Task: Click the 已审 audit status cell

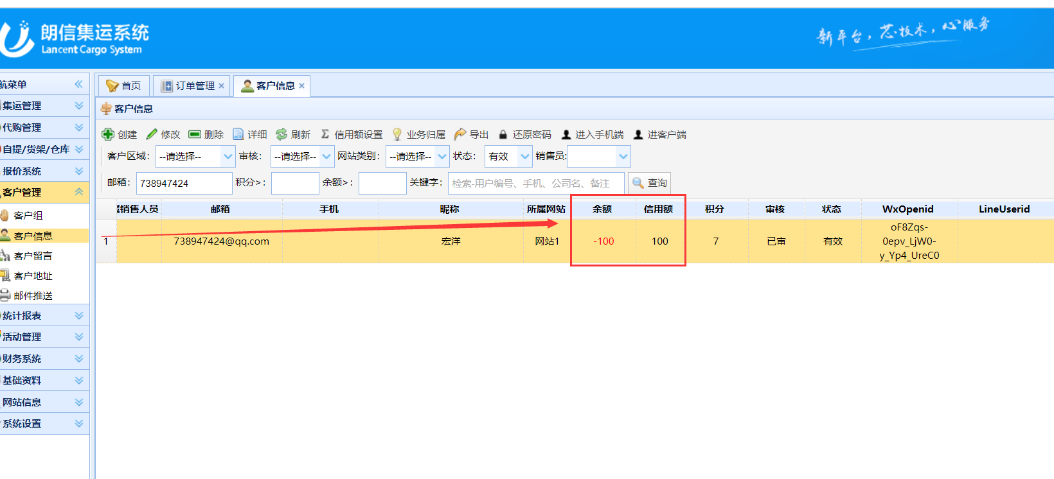Action: click(x=776, y=241)
